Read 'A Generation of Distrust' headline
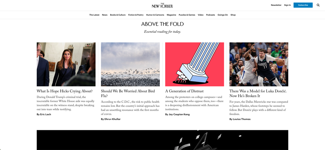 tap(184, 91)
